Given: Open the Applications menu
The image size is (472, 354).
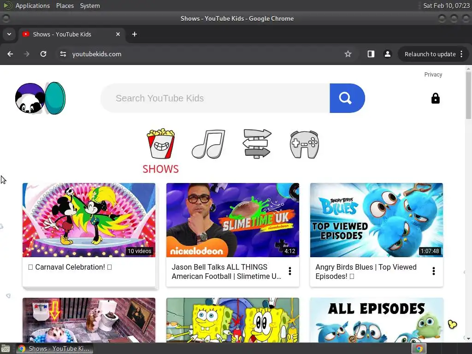Looking at the screenshot, I should 33,6.
